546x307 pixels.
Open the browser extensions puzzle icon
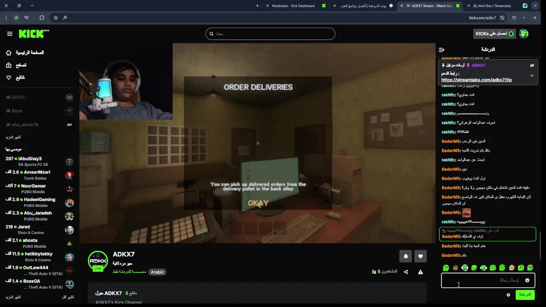41,18
